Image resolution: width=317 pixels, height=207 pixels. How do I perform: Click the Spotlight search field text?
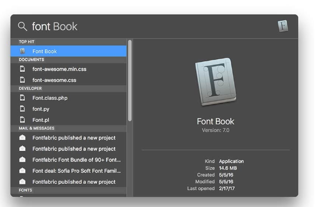(x=55, y=27)
